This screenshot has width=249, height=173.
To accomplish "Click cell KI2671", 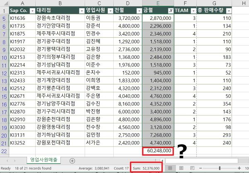I will coord(22,96).
